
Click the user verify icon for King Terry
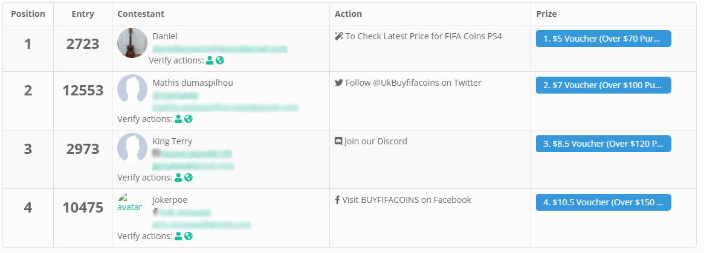coord(178,178)
